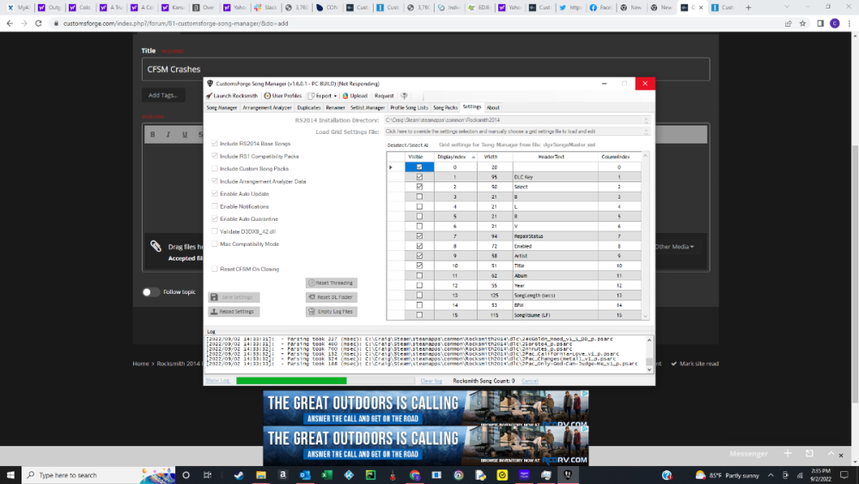
Task: Expand the Export dropdown in toolbar
Action: tap(321, 95)
